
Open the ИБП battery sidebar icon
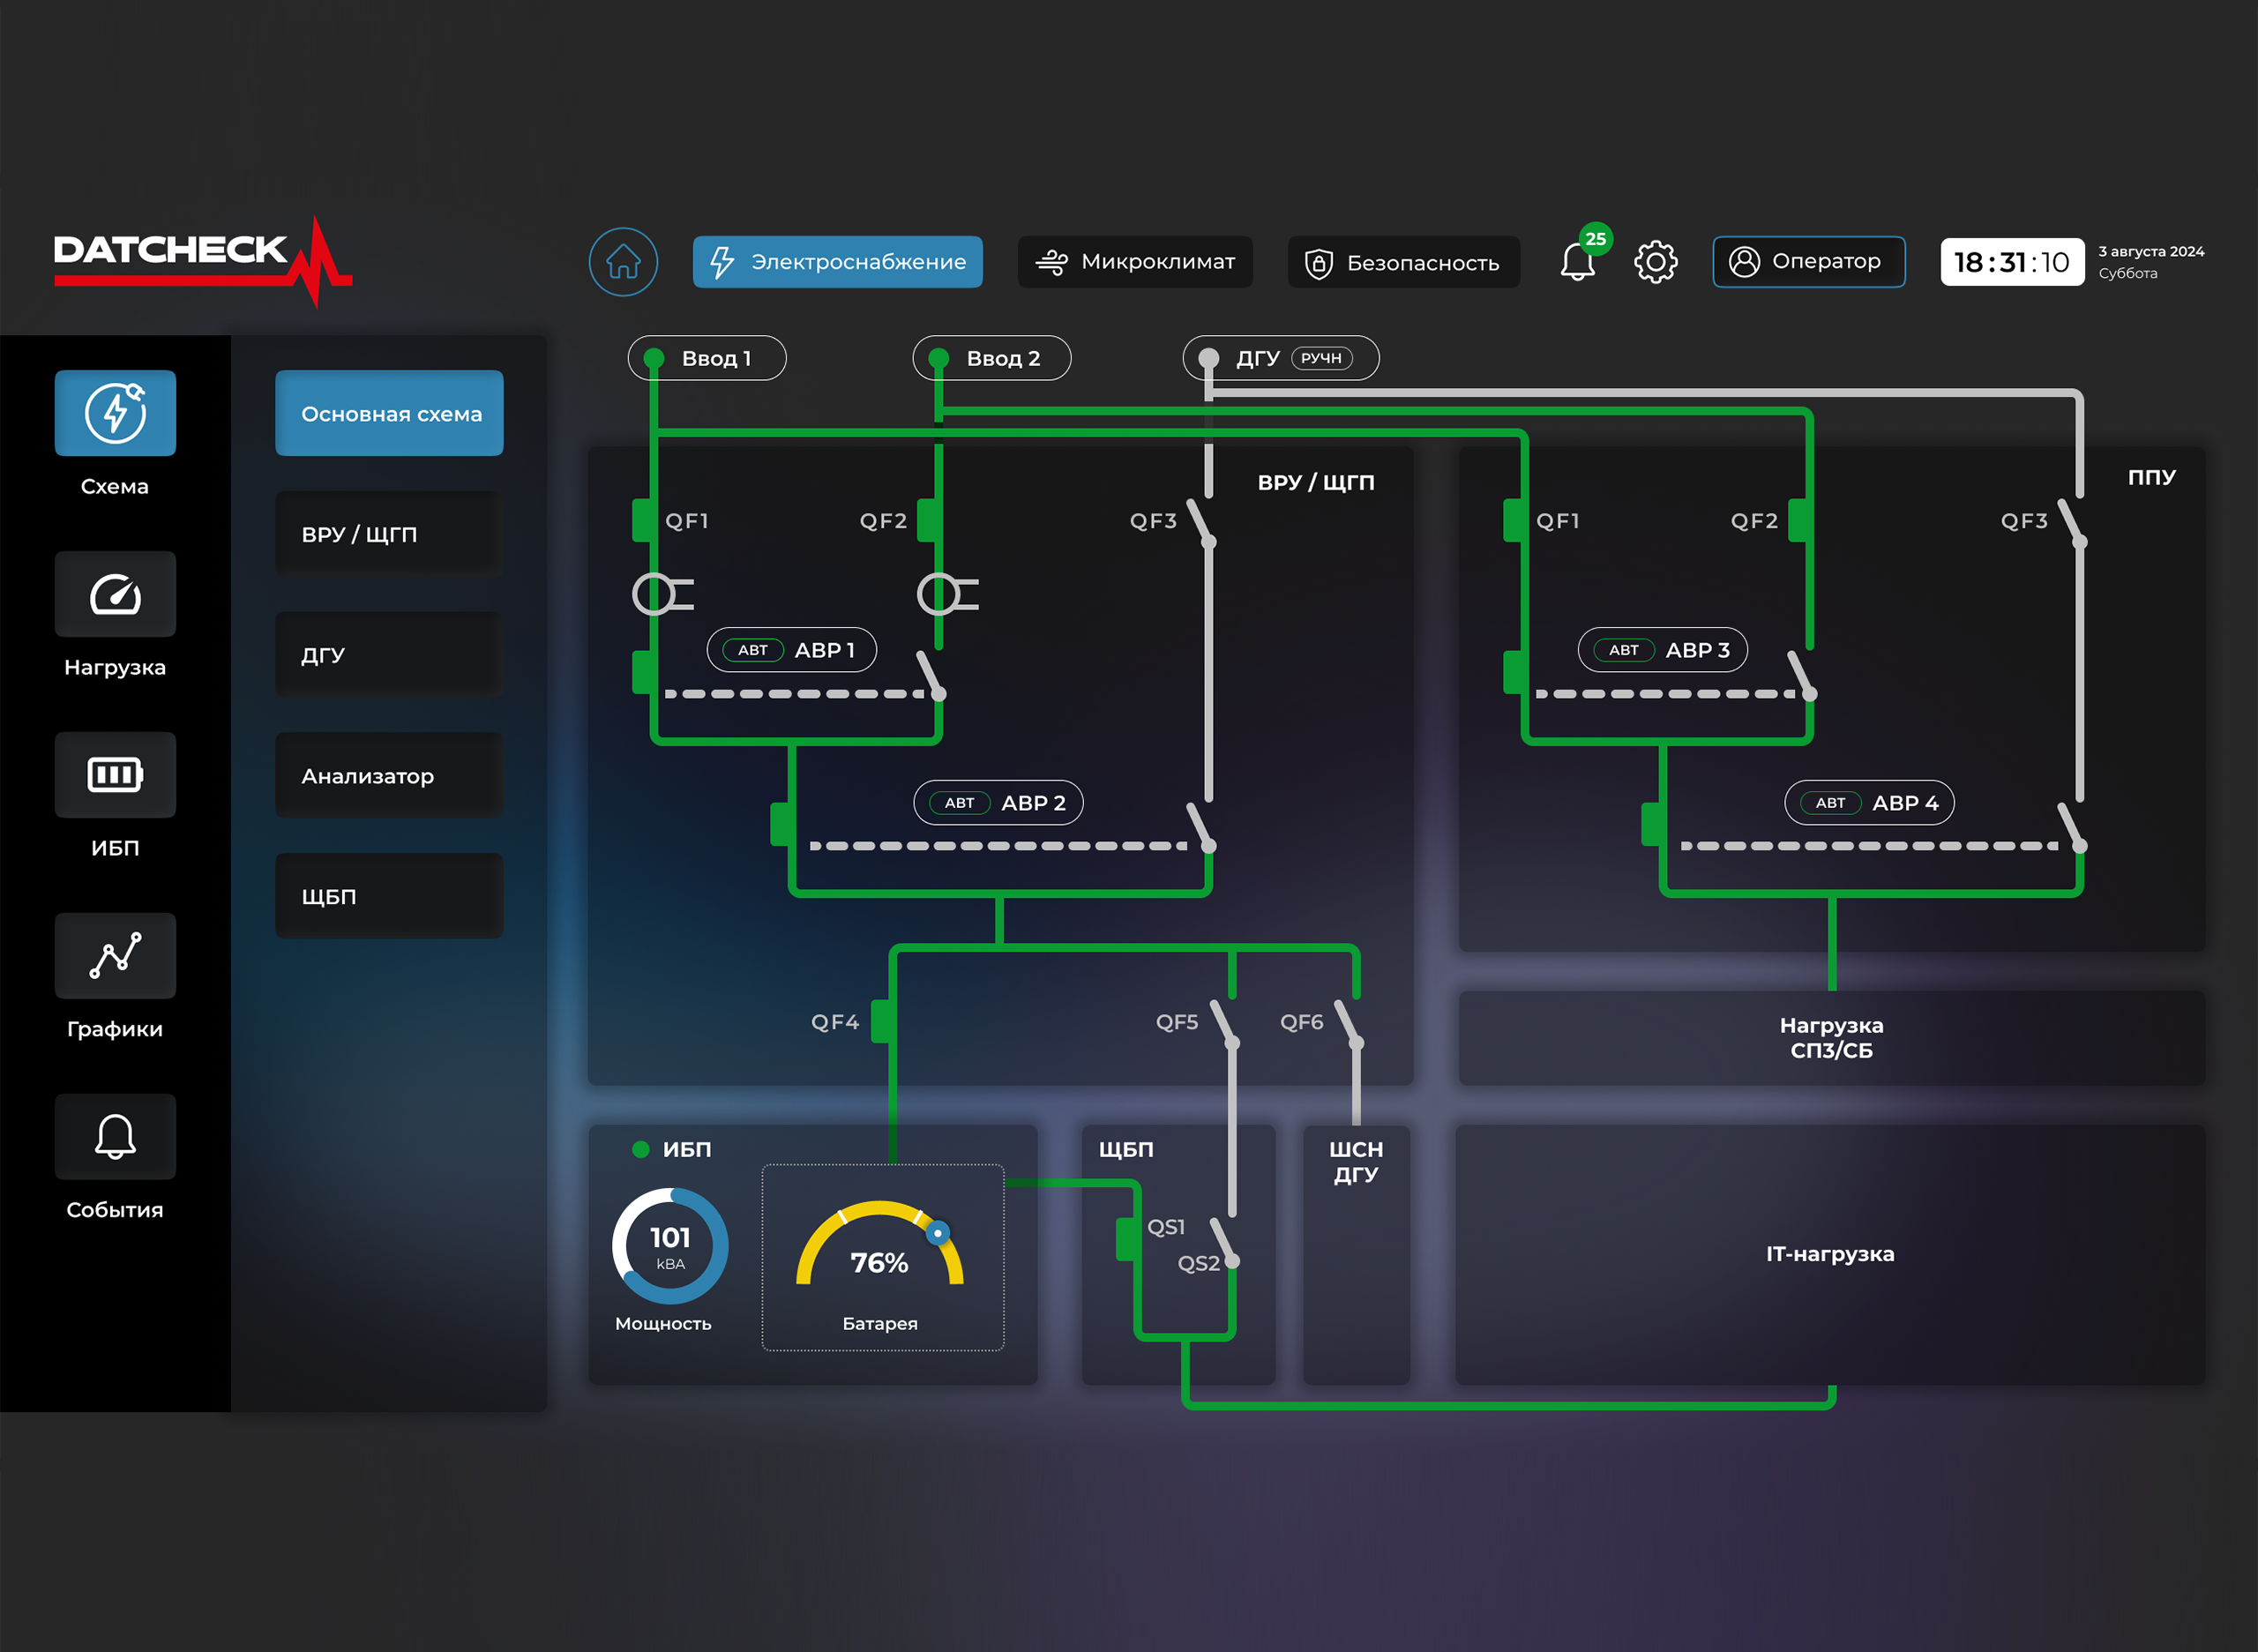tap(115, 775)
